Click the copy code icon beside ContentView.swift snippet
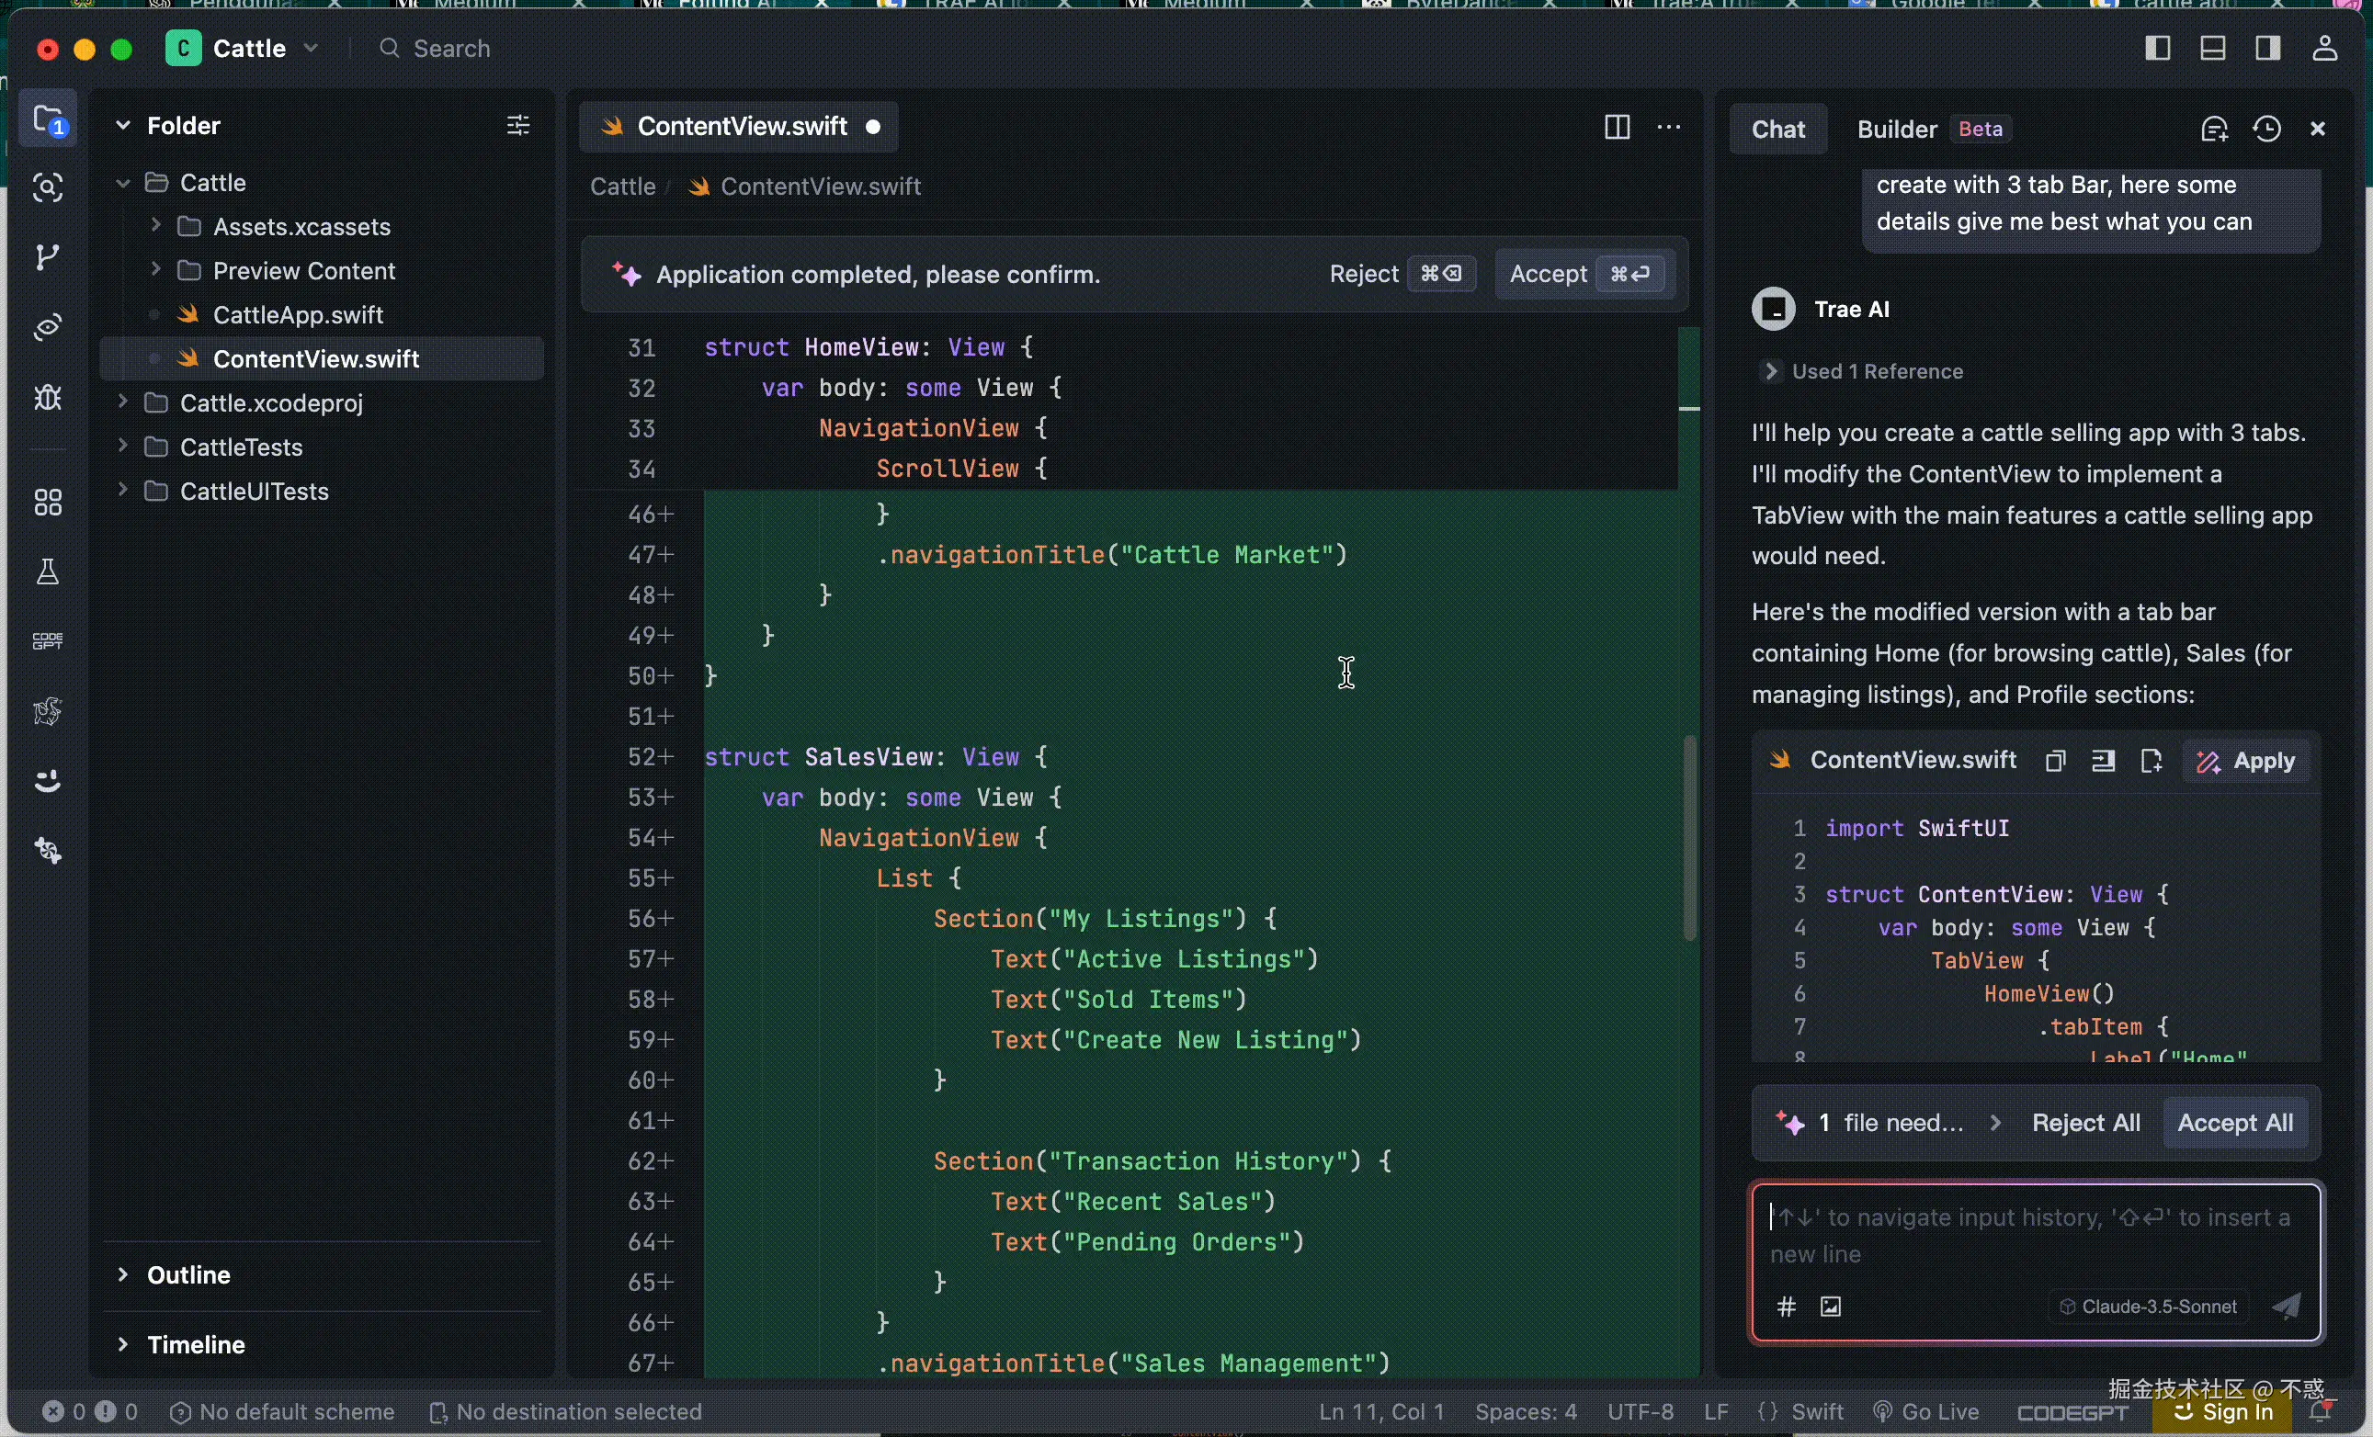Screen dimensions: 2373x1437 coord(2055,762)
